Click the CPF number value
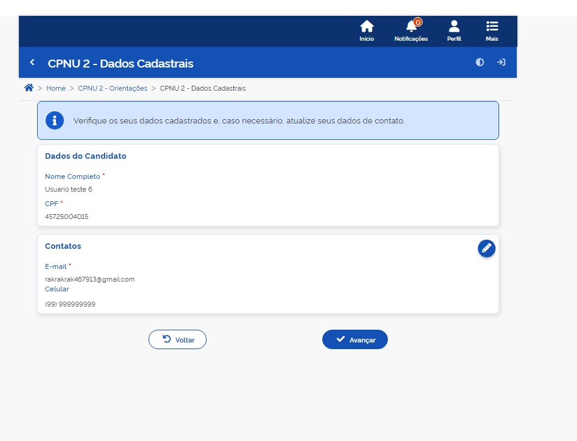 (66, 217)
